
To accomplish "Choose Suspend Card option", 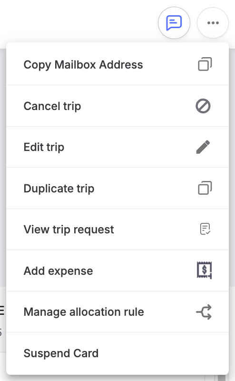I will click(x=117, y=353).
